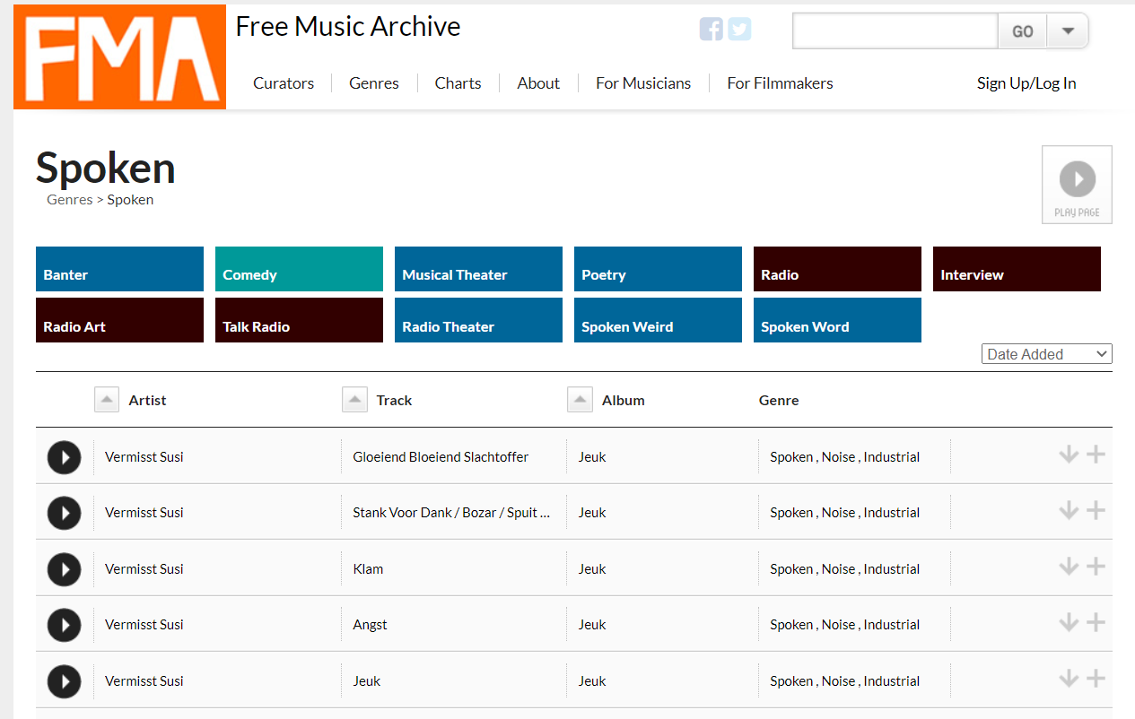Open the Twitter icon in header
The width and height of the screenshot is (1135, 719).
click(x=739, y=30)
